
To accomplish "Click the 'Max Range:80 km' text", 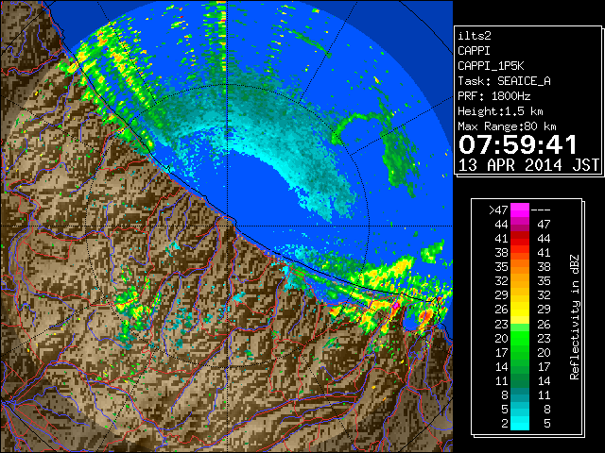I will [507, 126].
